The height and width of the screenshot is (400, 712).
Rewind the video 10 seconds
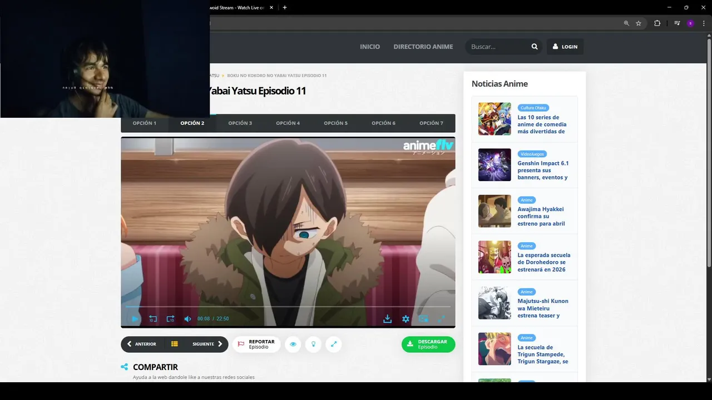(152, 319)
